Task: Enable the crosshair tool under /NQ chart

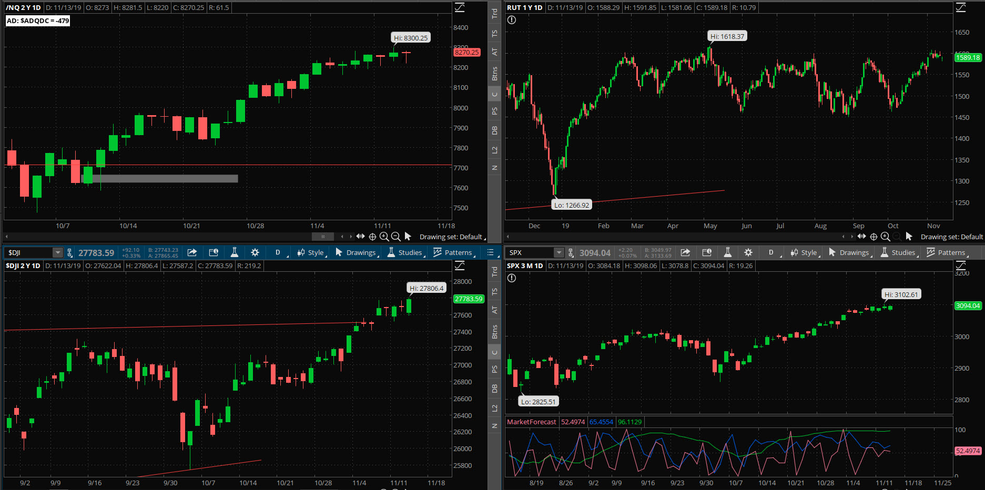Action: coord(372,237)
